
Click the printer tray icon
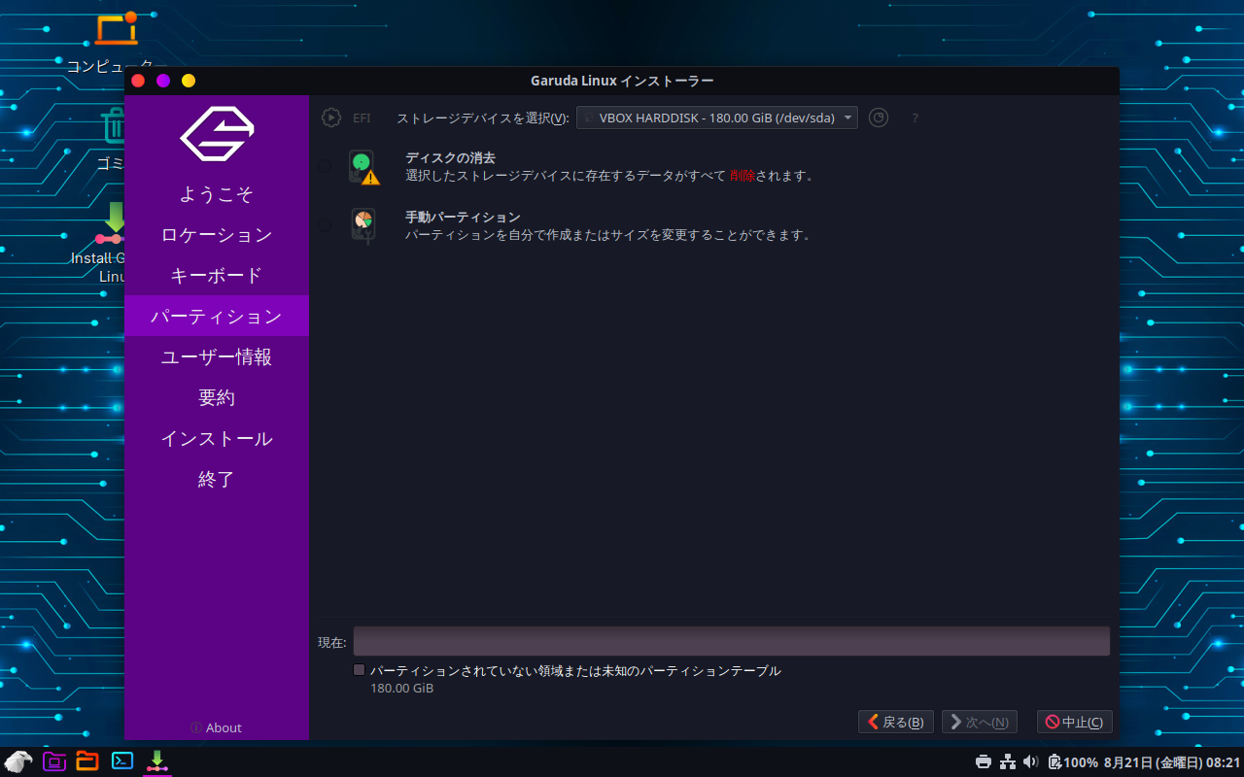[x=984, y=762]
